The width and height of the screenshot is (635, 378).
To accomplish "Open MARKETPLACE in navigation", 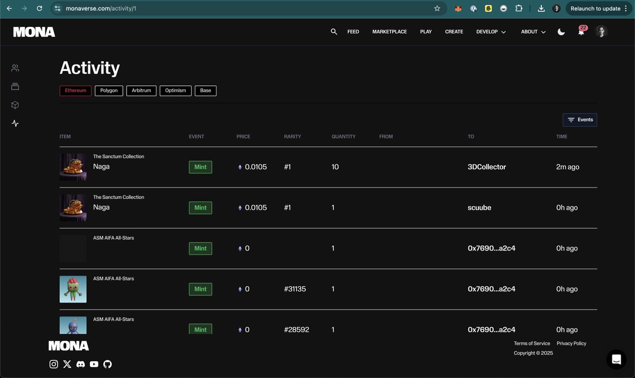I will click(x=389, y=32).
